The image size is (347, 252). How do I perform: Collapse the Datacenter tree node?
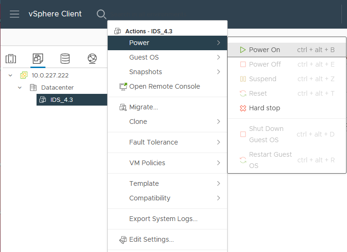(x=20, y=88)
